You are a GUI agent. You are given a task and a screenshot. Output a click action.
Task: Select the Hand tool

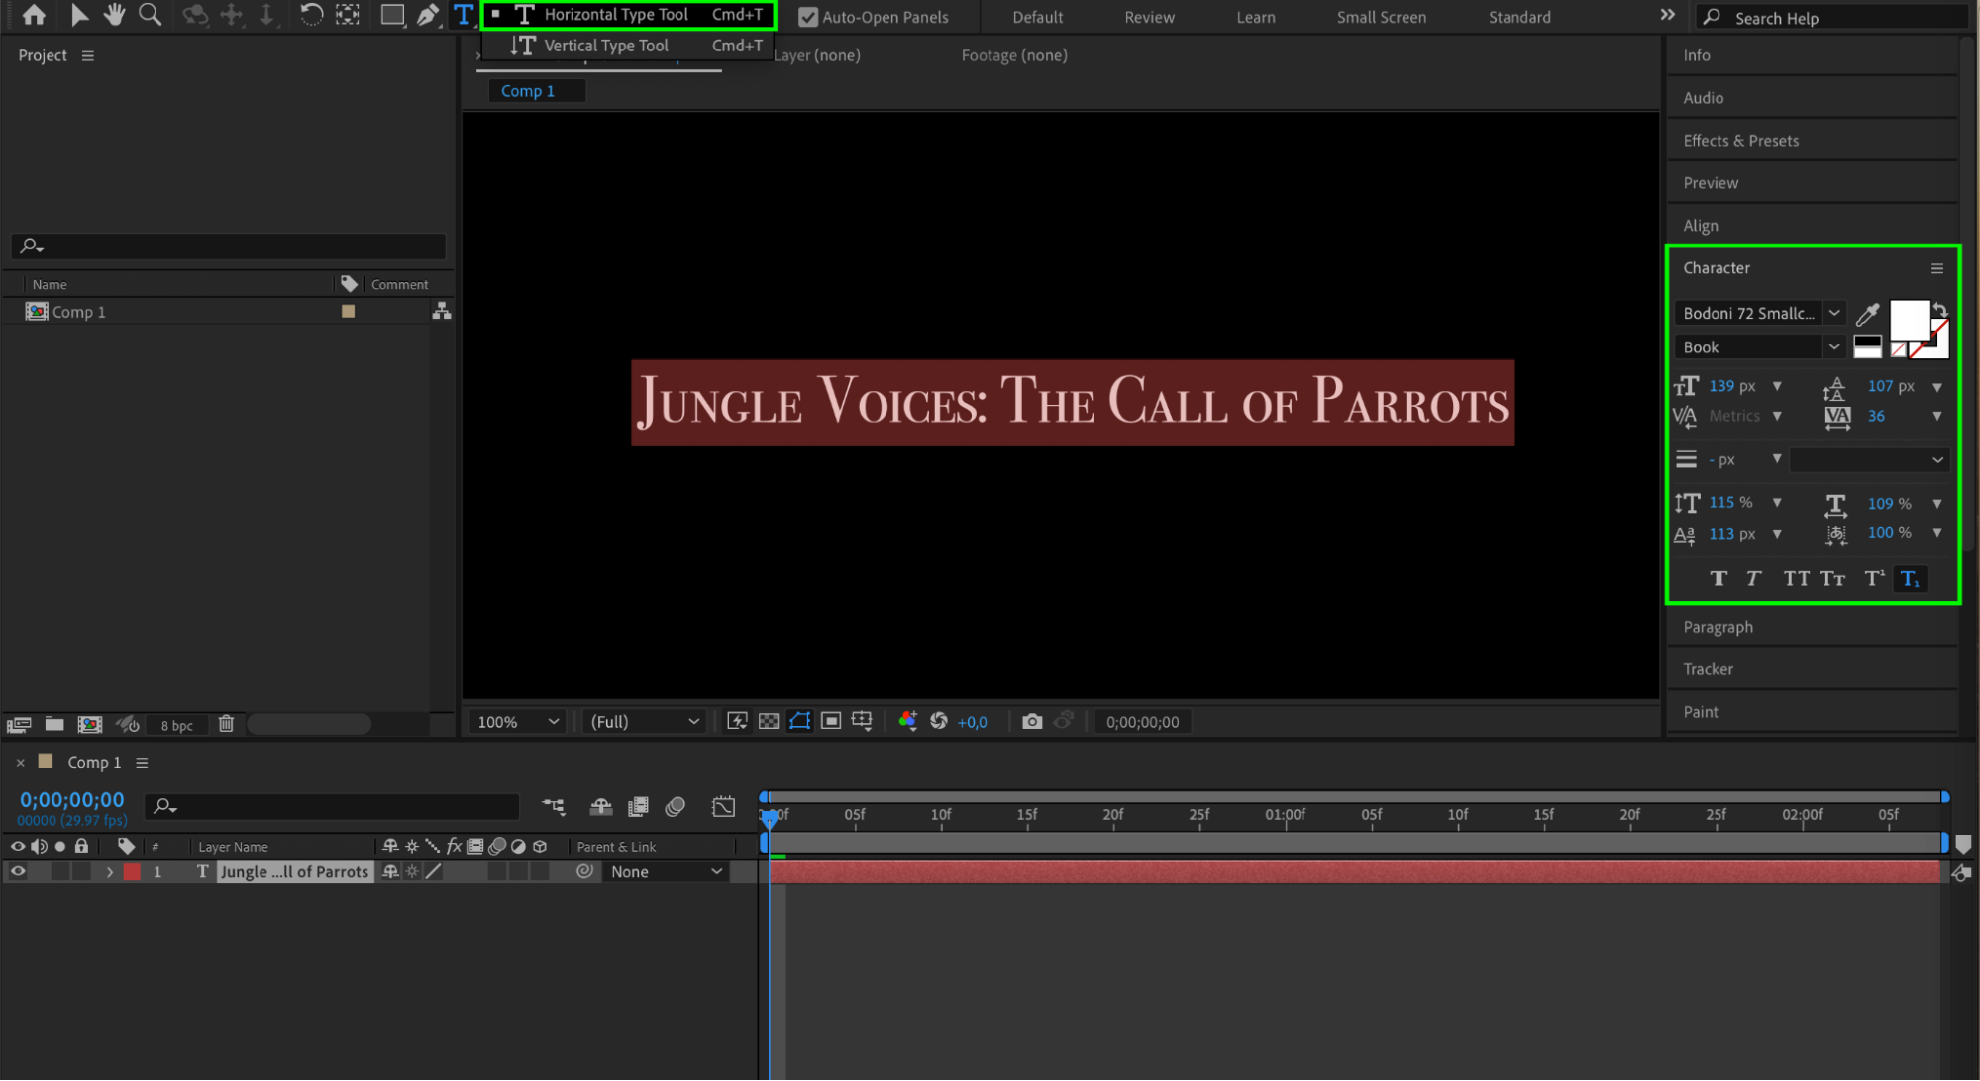click(x=114, y=15)
